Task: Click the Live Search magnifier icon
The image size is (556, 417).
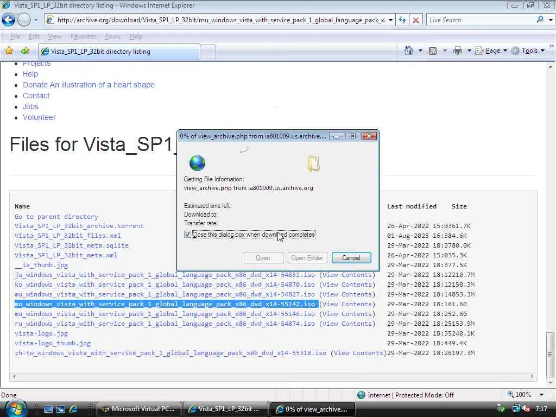Action: click(x=540, y=20)
